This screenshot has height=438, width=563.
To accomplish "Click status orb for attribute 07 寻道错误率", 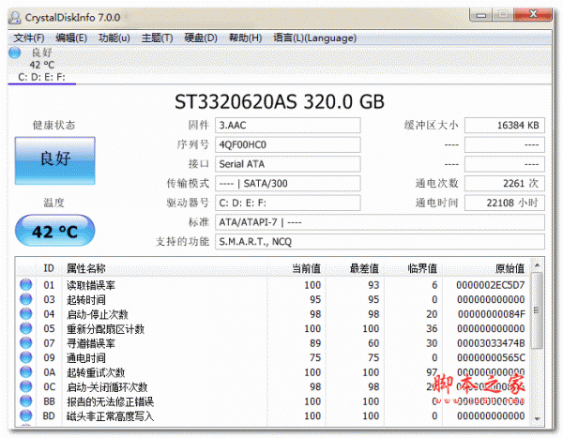I will tap(25, 343).
